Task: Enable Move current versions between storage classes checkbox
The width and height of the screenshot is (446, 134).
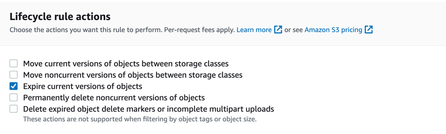Action: click(14, 64)
